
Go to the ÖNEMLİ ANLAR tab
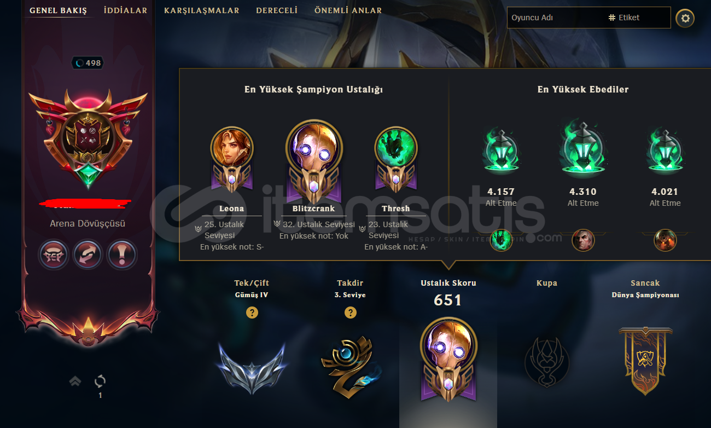coord(348,10)
